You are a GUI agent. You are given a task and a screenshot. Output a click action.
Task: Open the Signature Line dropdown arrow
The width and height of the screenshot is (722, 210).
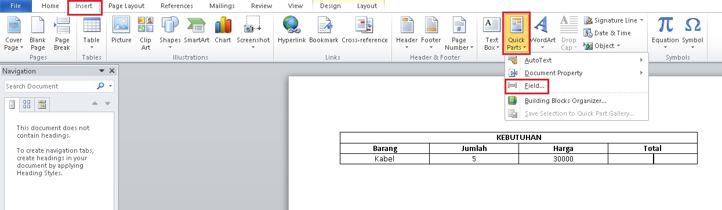[642, 20]
